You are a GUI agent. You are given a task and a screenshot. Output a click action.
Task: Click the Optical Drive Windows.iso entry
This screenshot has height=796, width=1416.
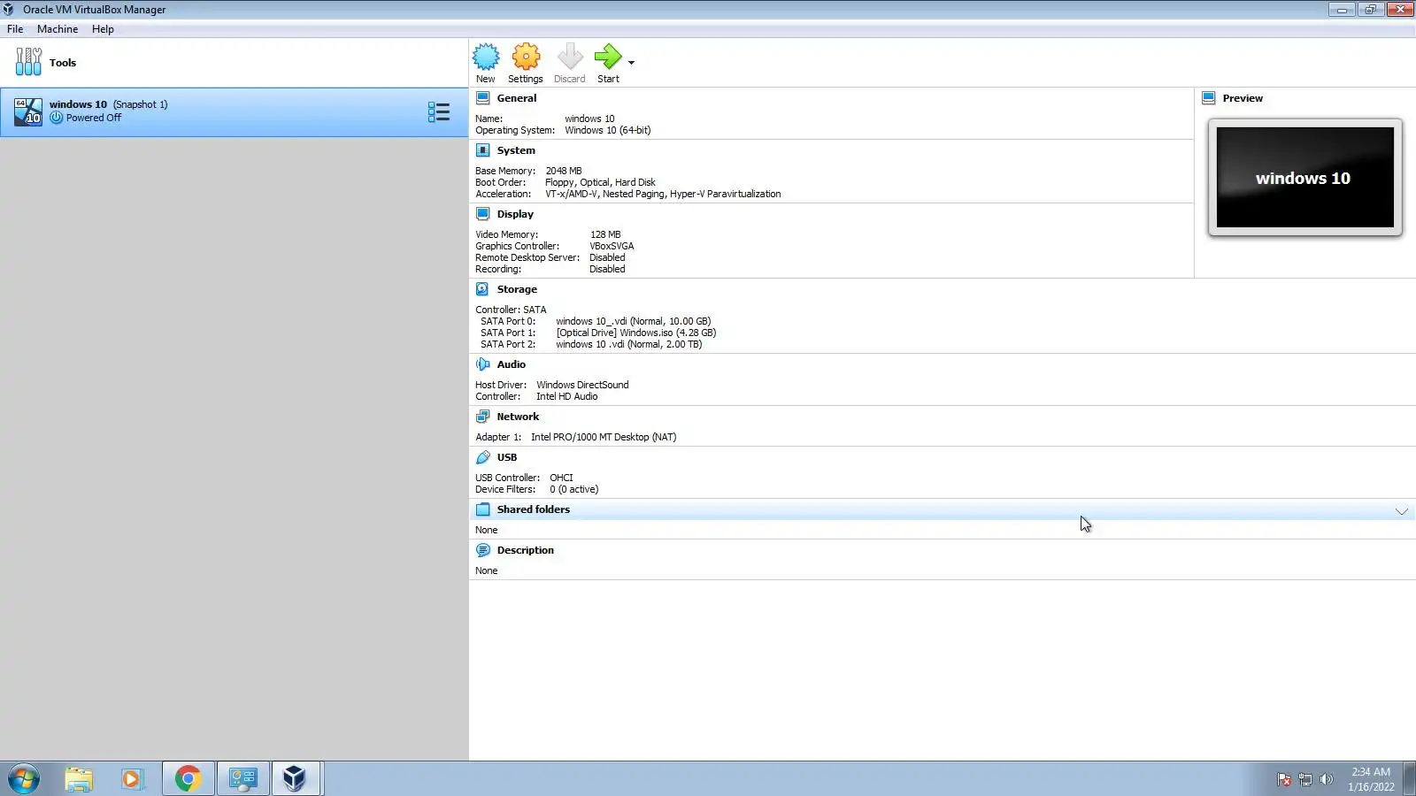636,333
